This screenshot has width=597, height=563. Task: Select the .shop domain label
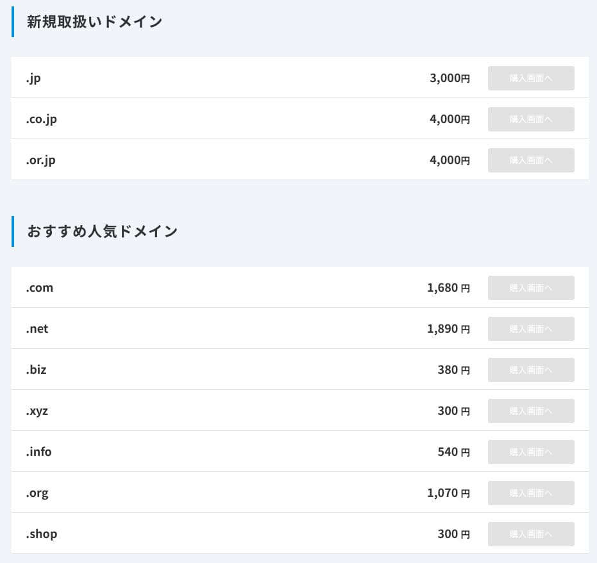[x=42, y=534]
